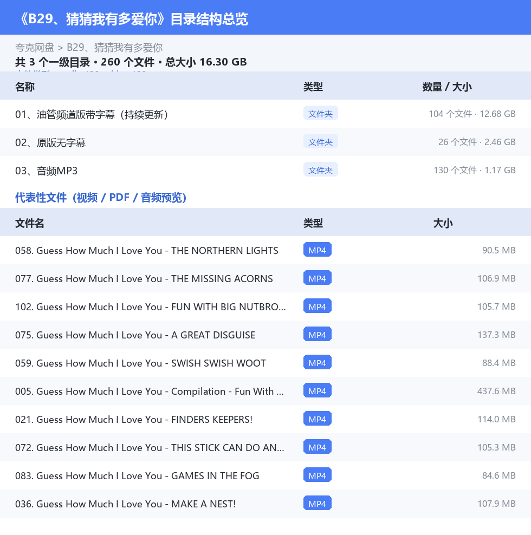
Task: Click the 文件夹 badge in the 03、音频MP3 row
Action: click(320, 170)
